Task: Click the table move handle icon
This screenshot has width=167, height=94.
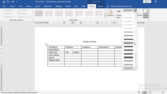Action: (x=46, y=45)
